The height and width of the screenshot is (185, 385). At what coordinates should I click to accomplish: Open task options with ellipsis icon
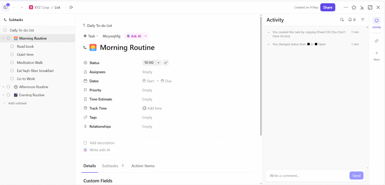coord(346,7)
